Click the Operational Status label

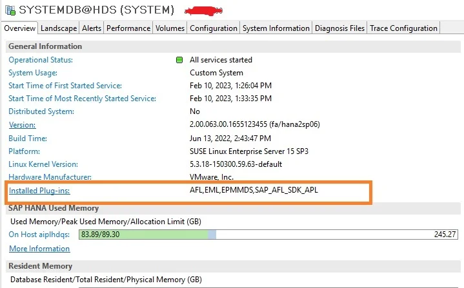[x=41, y=60]
